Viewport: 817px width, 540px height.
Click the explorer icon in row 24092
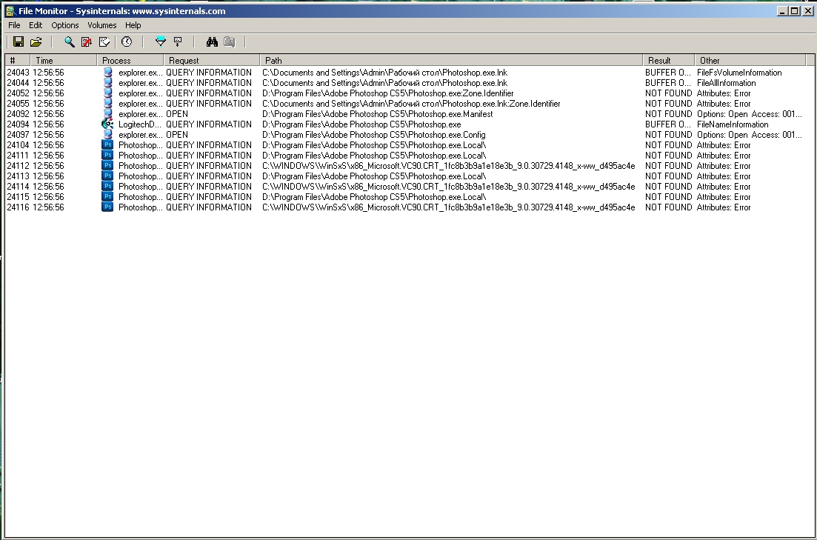point(107,113)
